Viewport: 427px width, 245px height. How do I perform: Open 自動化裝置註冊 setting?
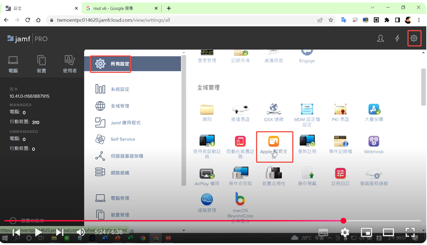[x=240, y=141]
